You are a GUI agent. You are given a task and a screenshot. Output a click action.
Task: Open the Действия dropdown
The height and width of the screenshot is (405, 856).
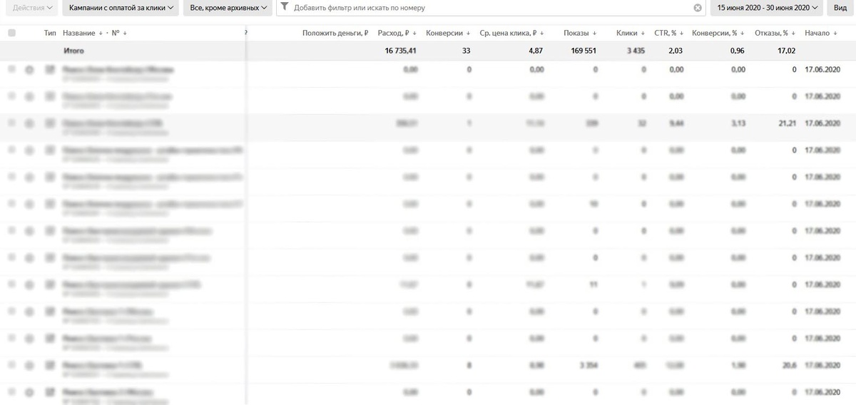34,8
